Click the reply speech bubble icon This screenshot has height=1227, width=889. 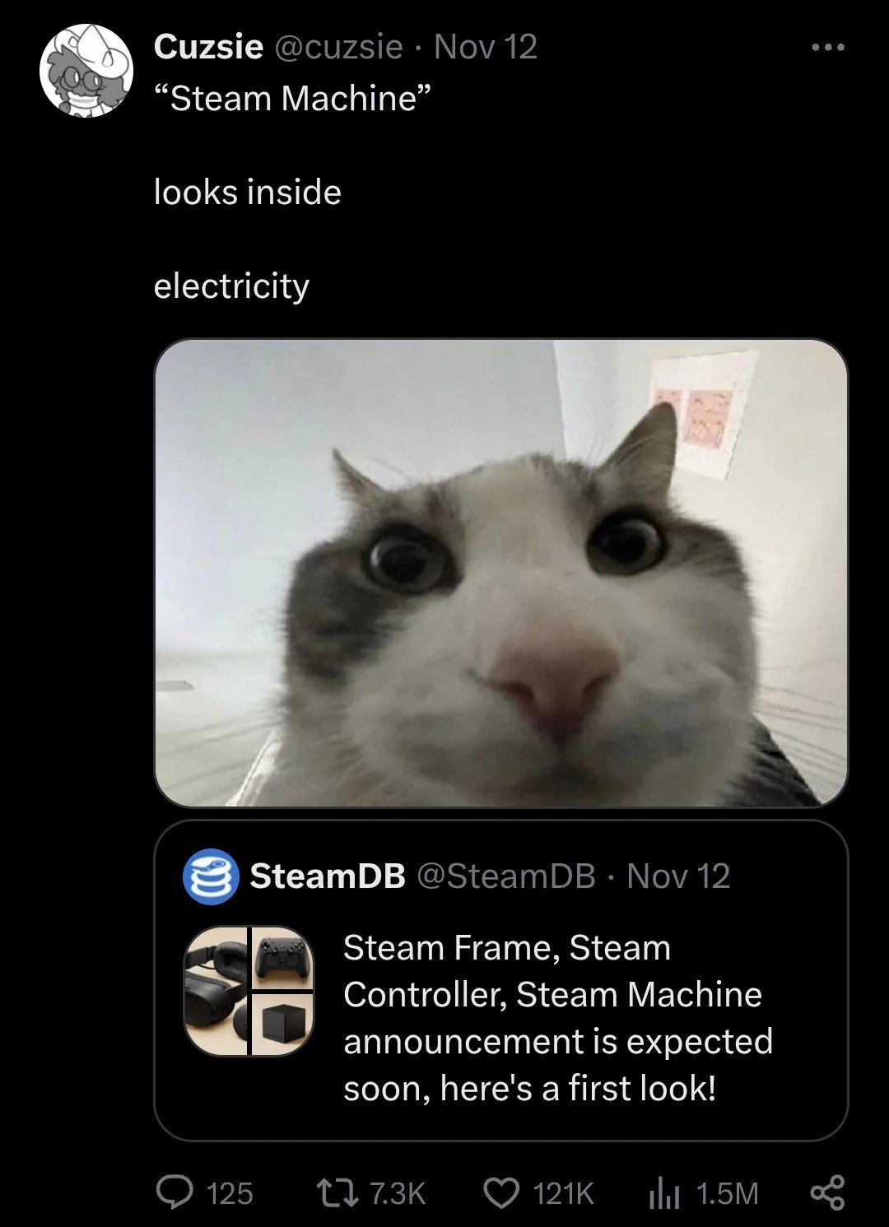tap(173, 1192)
